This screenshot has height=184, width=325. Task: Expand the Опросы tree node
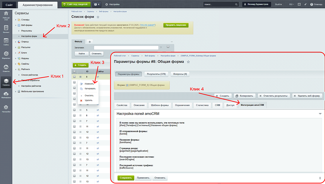(x=16, y=42)
